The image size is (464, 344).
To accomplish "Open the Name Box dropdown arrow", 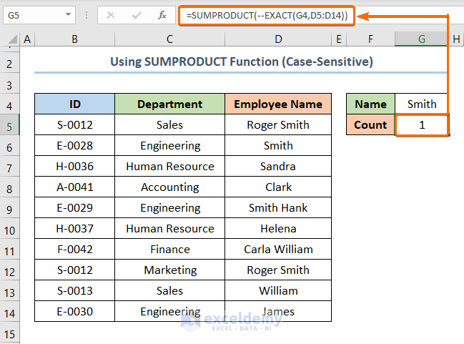I will 67,14.
